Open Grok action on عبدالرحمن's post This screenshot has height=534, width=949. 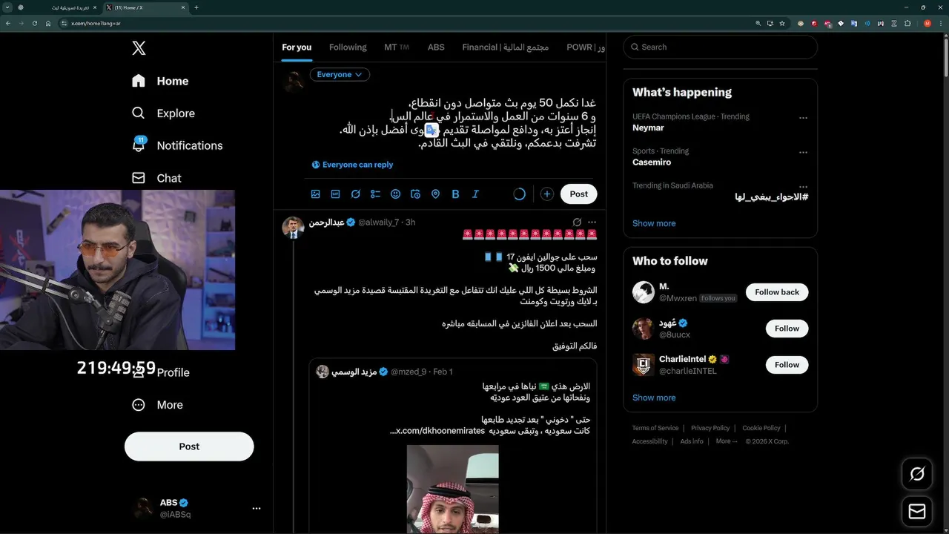click(x=577, y=222)
